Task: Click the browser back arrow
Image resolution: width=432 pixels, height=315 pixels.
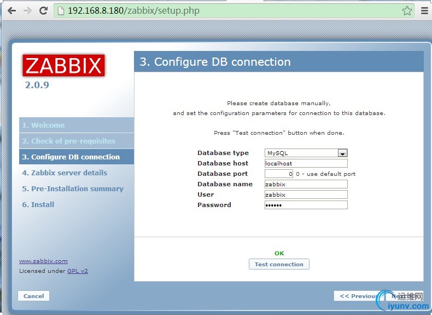Action: click(x=11, y=11)
